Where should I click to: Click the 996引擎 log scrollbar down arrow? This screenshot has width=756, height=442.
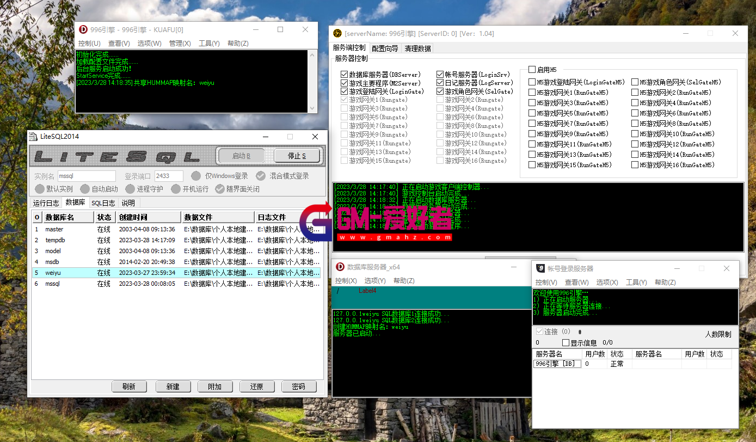[312, 107]
